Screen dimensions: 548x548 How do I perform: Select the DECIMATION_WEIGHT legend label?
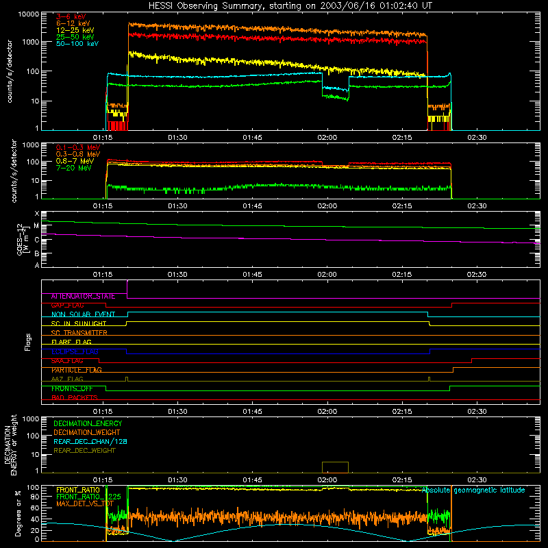tap(87, 432)
